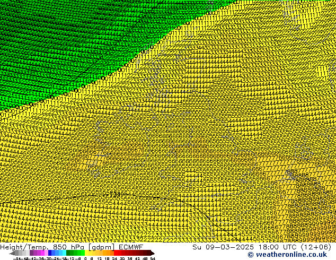Viewport: 336px width, 260px height.
Task: Click the gray left arrow end of the color scale
Action: [12, 253]
